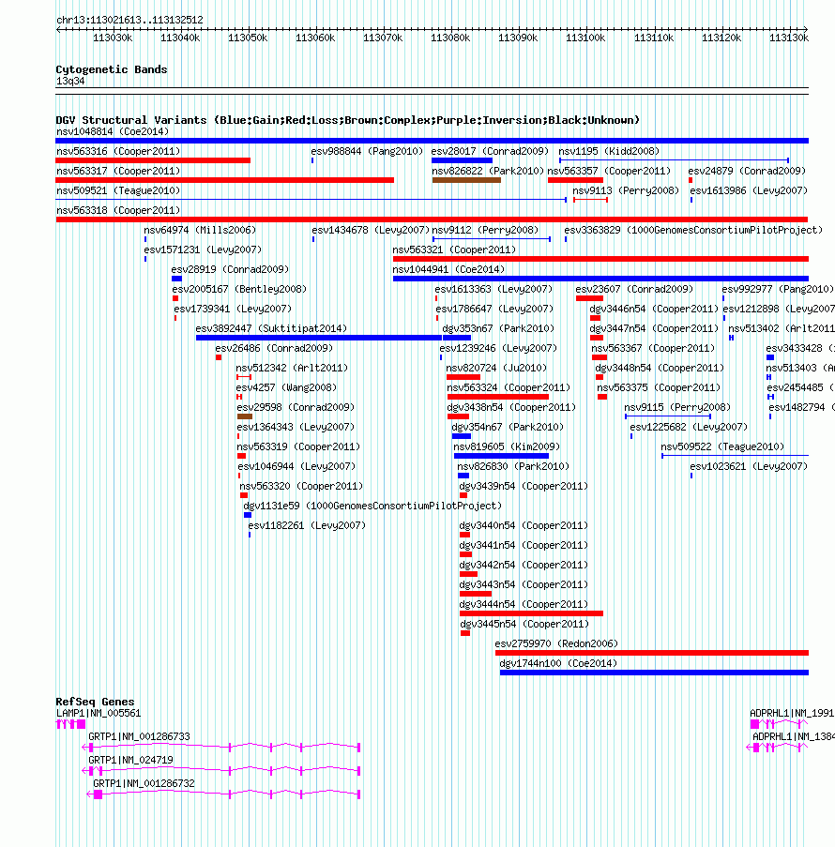This screenshot has height=847, width=835.
Task: Select dgv1744n100 (Coe2014) label
Action: tap(558, 663)
